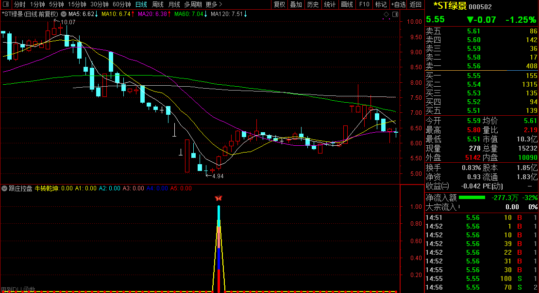Open F10 company information
Viewport: 539px width, 293px height.
[x=364, y=4]
